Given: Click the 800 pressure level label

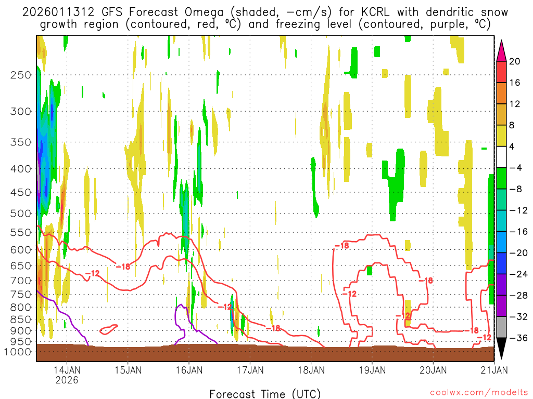Looking at the screenshot, I should click(21, 307).
